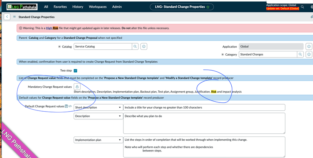Click the Application scope: Global text

[281, 5]
